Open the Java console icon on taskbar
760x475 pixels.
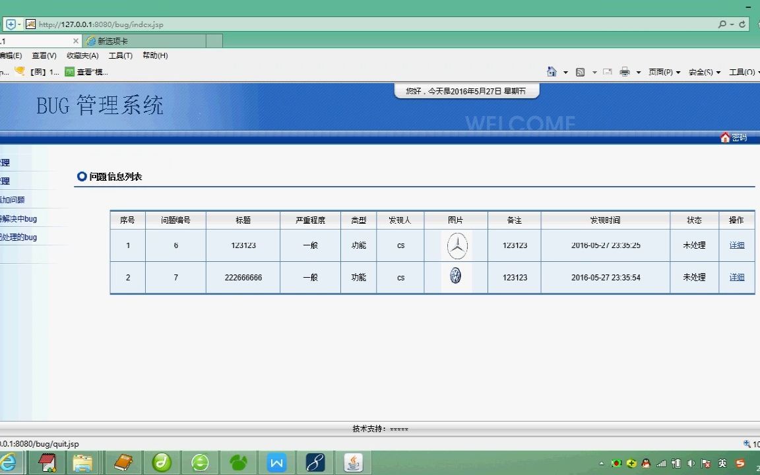(x=354, y=463)
